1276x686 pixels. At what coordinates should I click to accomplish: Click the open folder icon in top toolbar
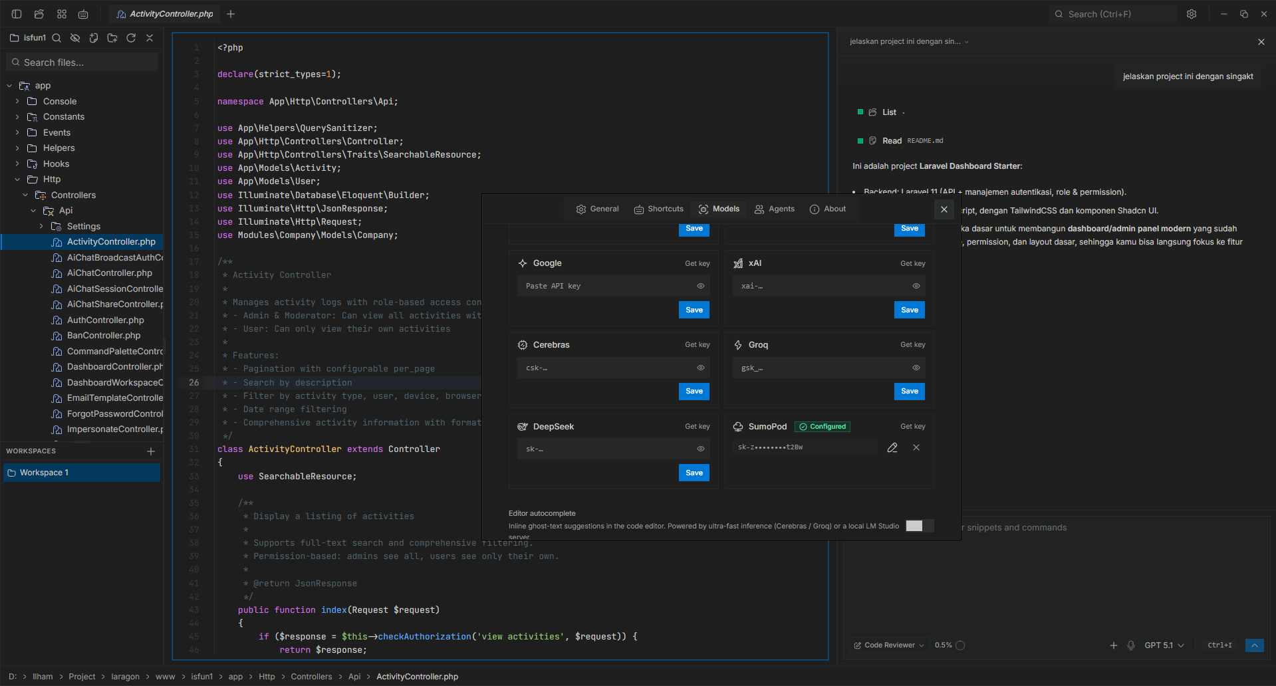pos(39,14)
